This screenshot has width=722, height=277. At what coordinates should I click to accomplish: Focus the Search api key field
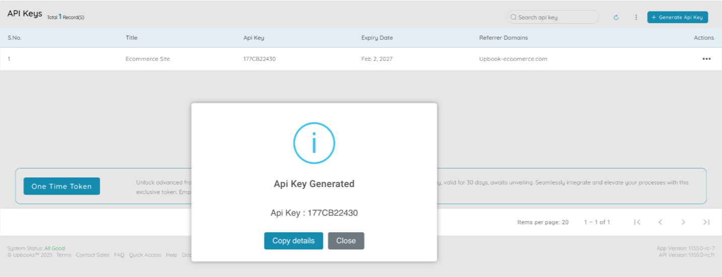[x=554, y=18]
